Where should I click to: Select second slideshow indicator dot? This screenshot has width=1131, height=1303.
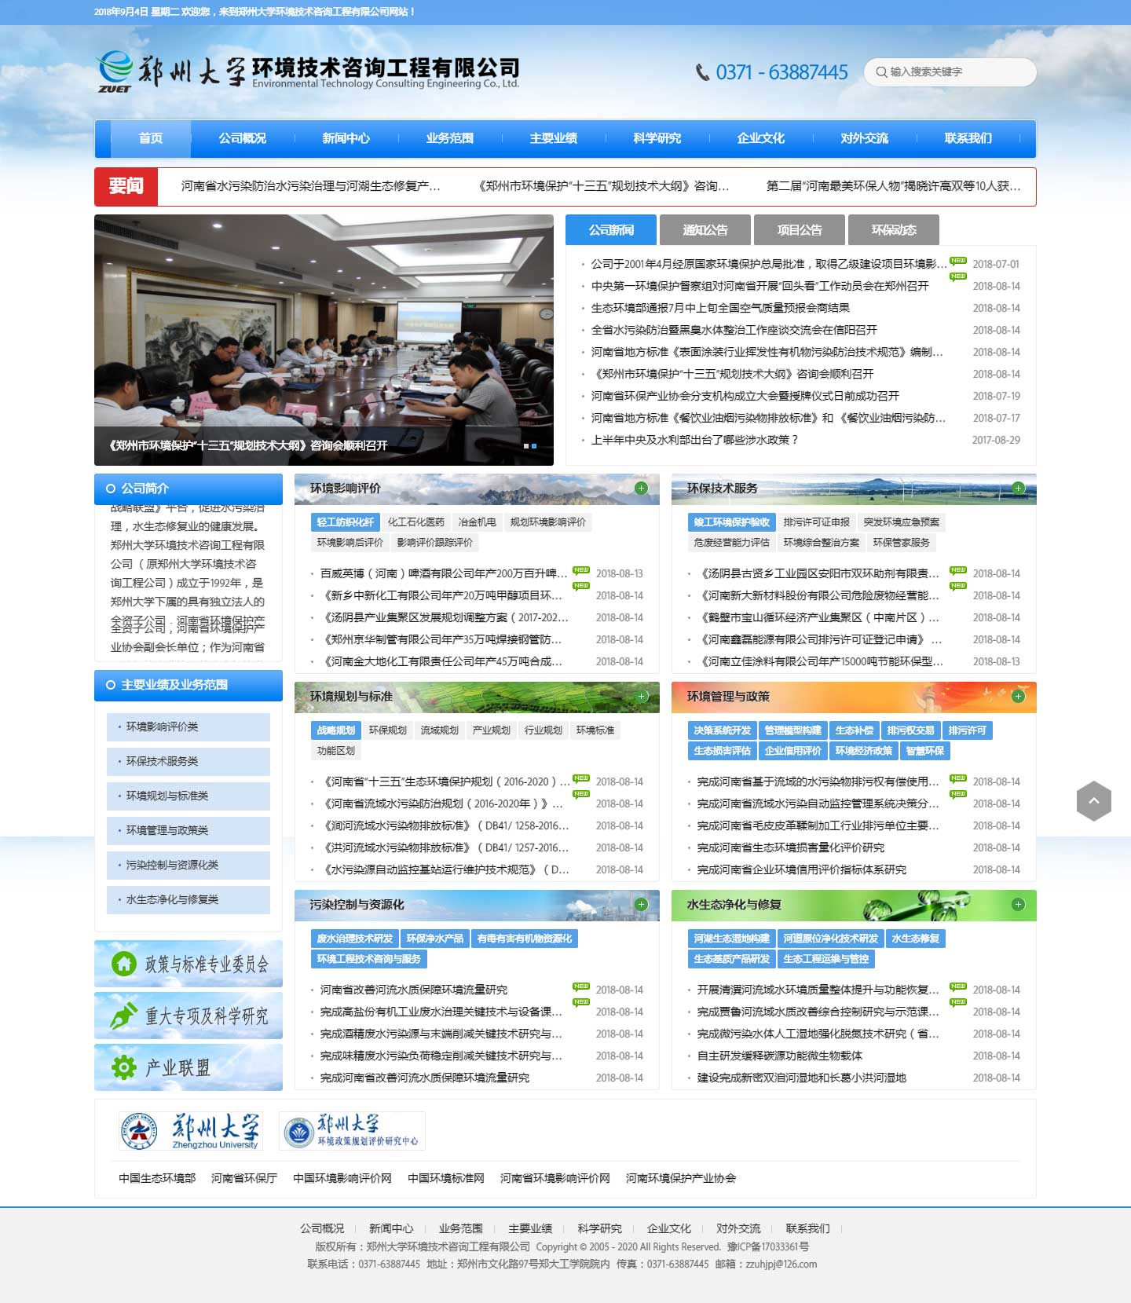pyautogui.click(x=534, y=445)
